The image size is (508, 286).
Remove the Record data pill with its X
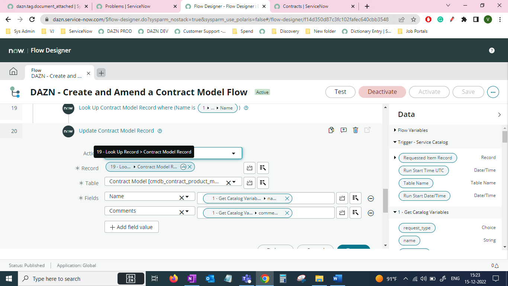coord(190,167)
